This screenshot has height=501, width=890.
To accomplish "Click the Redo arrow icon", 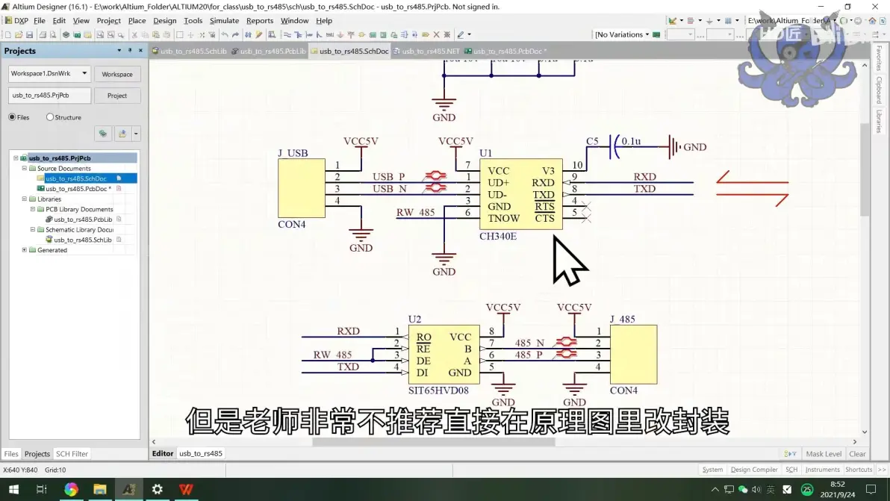I will (235, 34).
